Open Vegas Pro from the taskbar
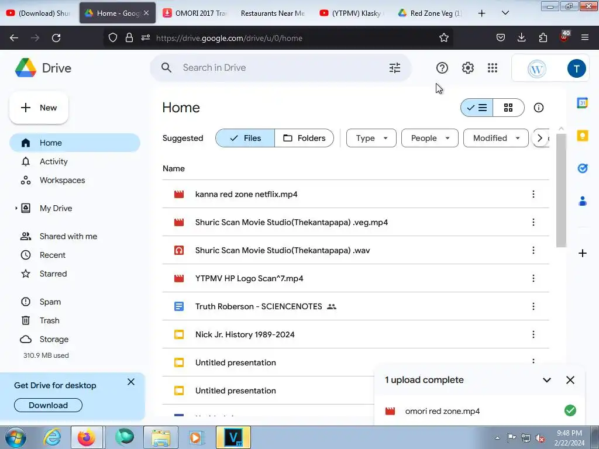Viewport: 599px width, 449px height. (x=233, y=437)
